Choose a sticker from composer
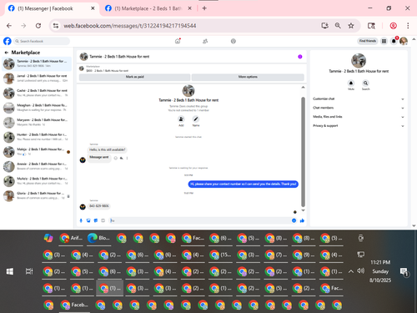This screenshot has height=313, width=417. click(96, 220)
